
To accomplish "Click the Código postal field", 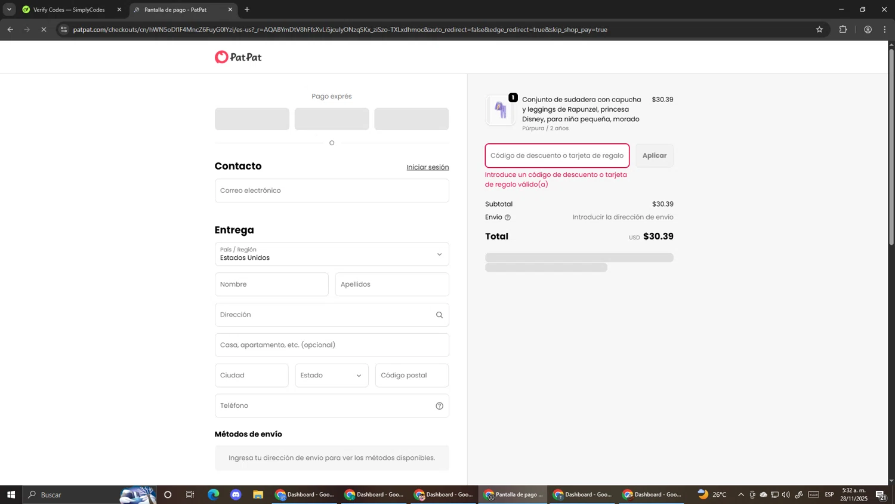I will [412, 376].
